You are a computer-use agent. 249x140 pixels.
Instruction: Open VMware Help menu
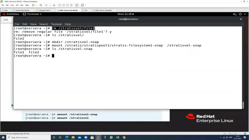point(27,5)
